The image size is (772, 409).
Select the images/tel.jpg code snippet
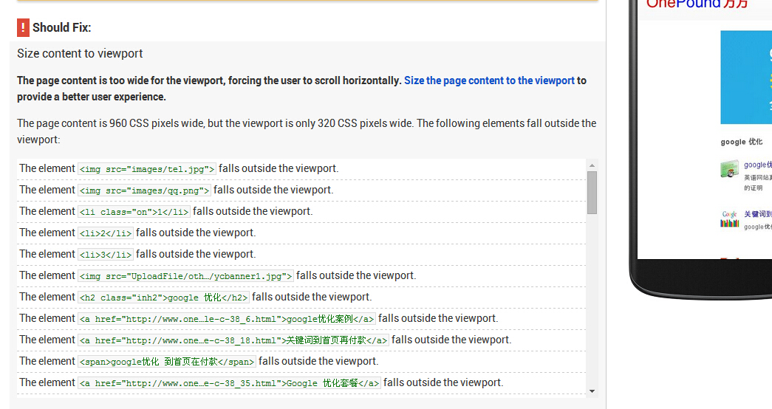tap(147, 169)
